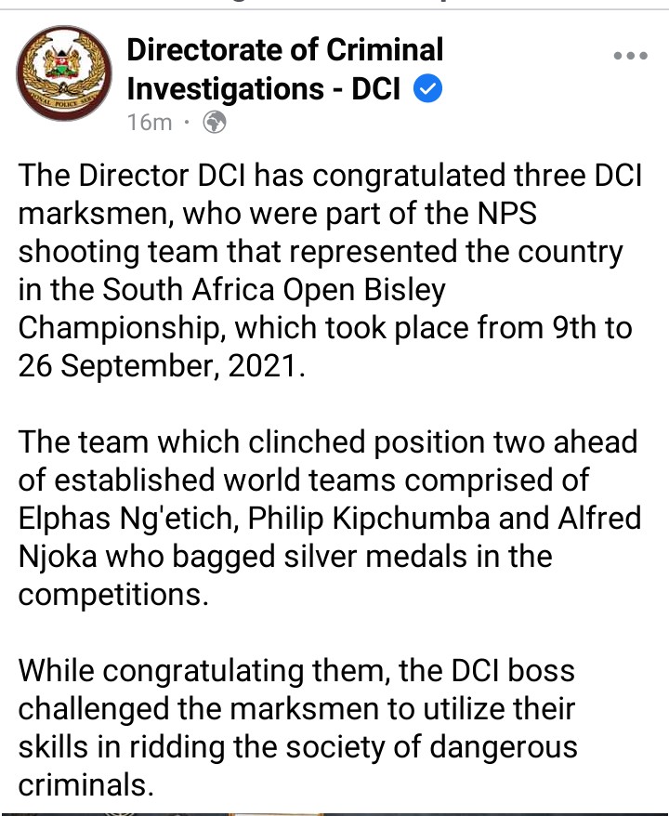669x816 pixels.
Task: Tap the first paragraph about DCI marksmen
Action: point(325,270)
